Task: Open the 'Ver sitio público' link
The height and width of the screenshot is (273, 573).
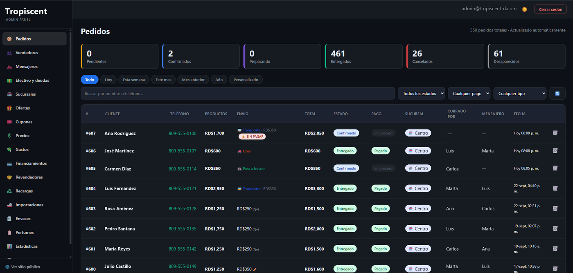Action: [23, 267]
